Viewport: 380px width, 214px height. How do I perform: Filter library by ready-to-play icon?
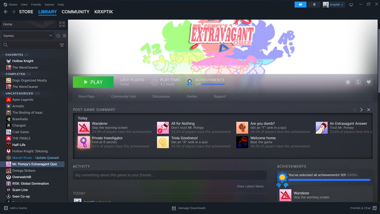coord(64,36)
